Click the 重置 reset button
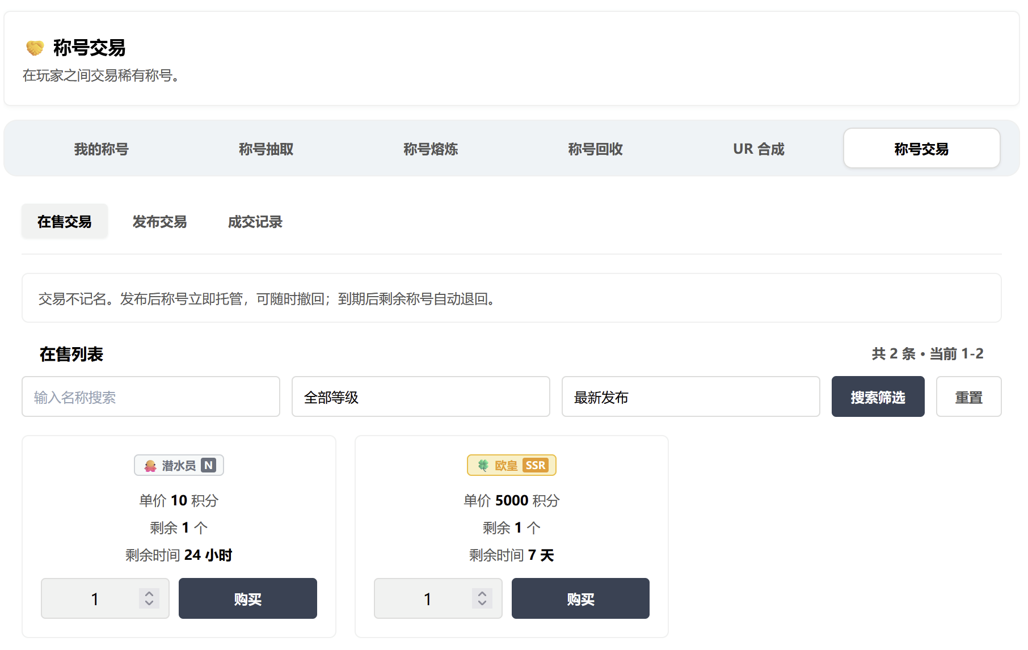The image size is (1028, 650). point(968,397)
